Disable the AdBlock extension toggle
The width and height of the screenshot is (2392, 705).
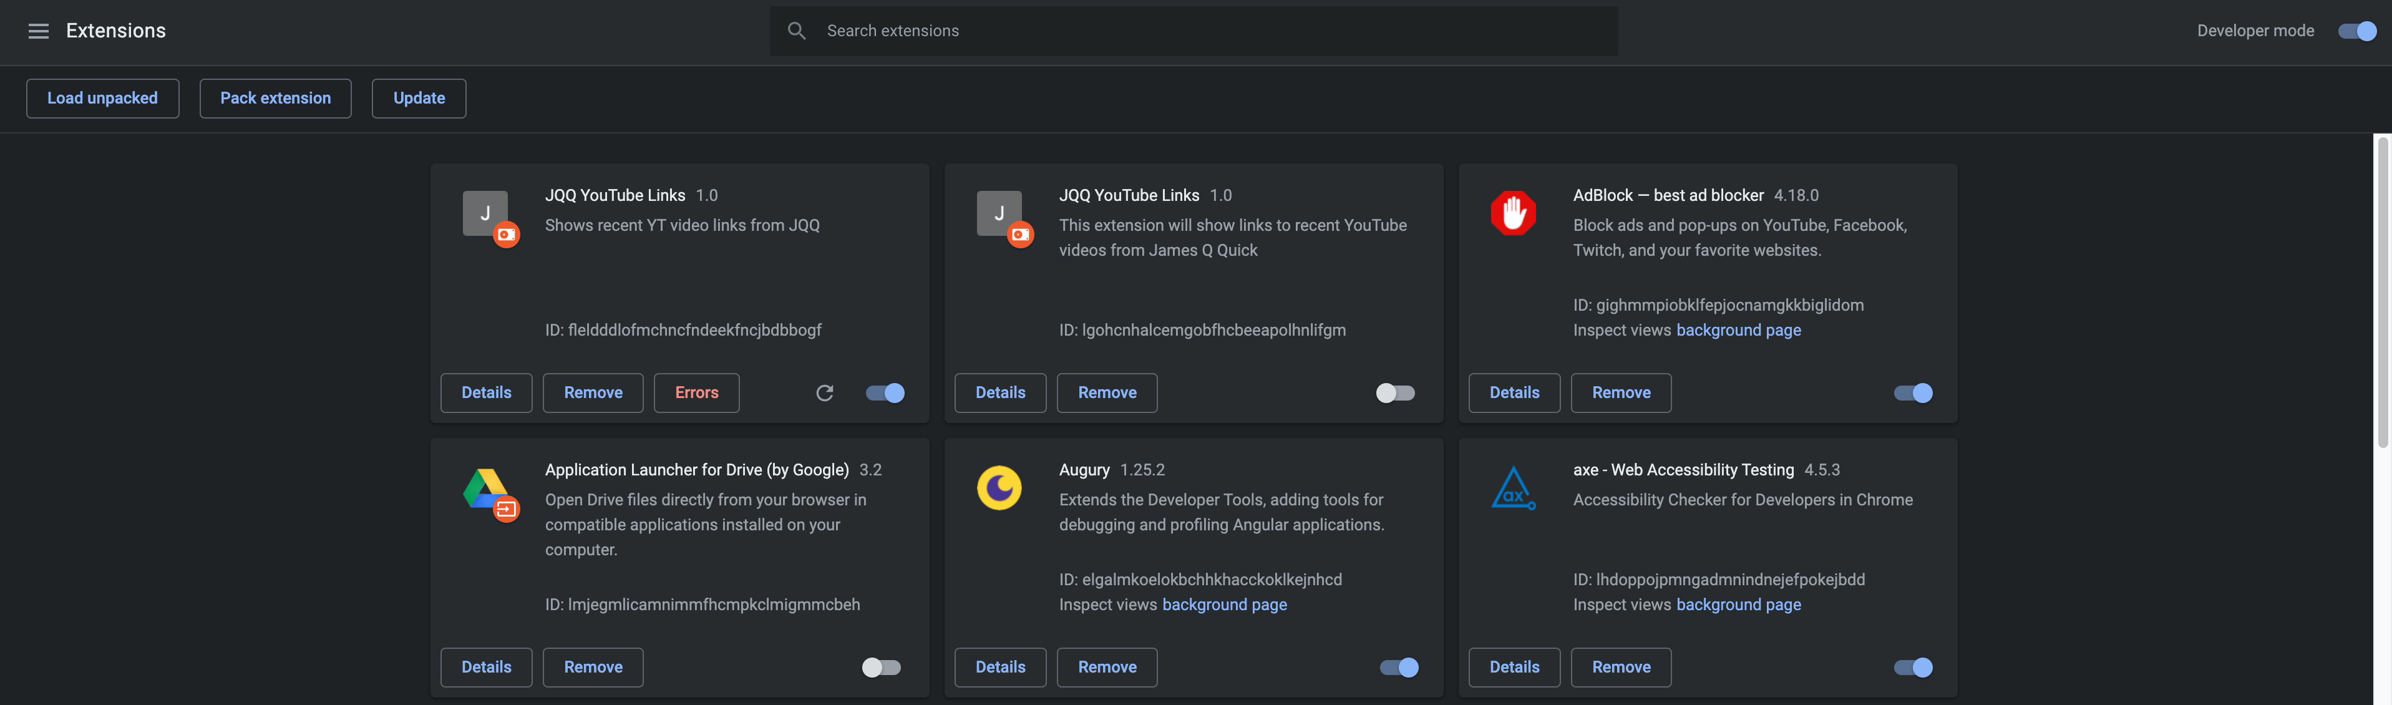tap(1913, 393)
